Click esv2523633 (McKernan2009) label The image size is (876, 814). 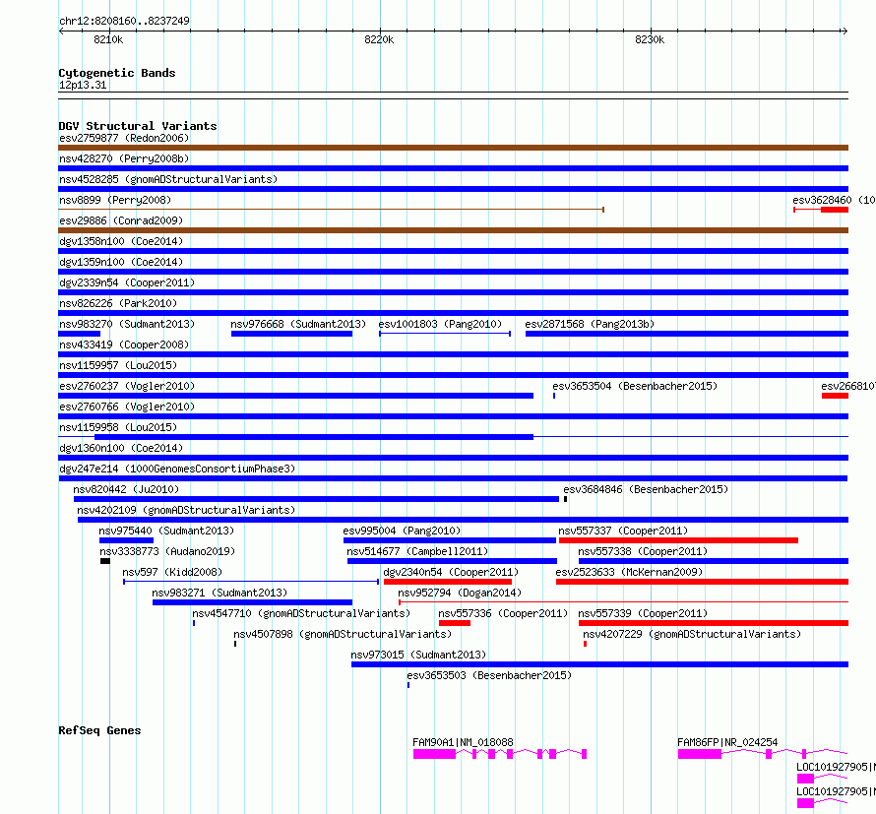629,572
